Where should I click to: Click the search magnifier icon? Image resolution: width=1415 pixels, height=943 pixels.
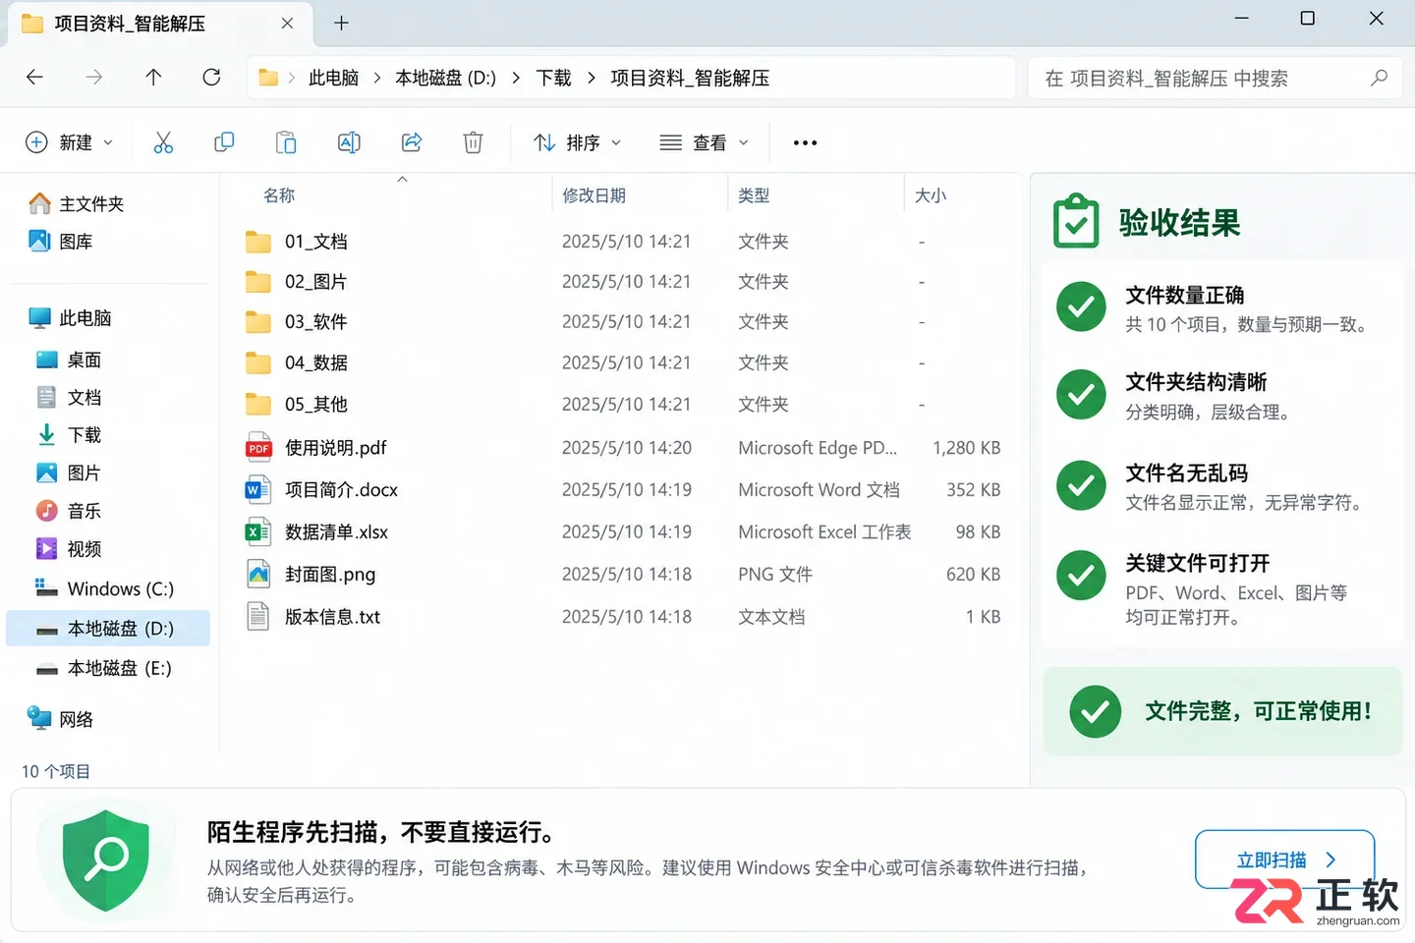click(x=1379, y=78)
